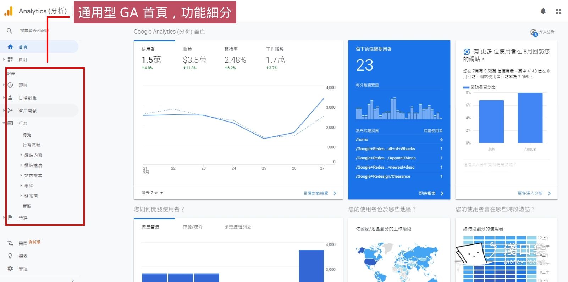The width and height of the screenshot is (568, 282).
Task: Open the 深入分析 insights icon
Action: pos(534,33)
